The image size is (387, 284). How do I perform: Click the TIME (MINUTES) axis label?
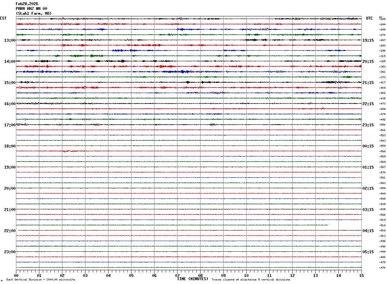click(x=193, y=279)
